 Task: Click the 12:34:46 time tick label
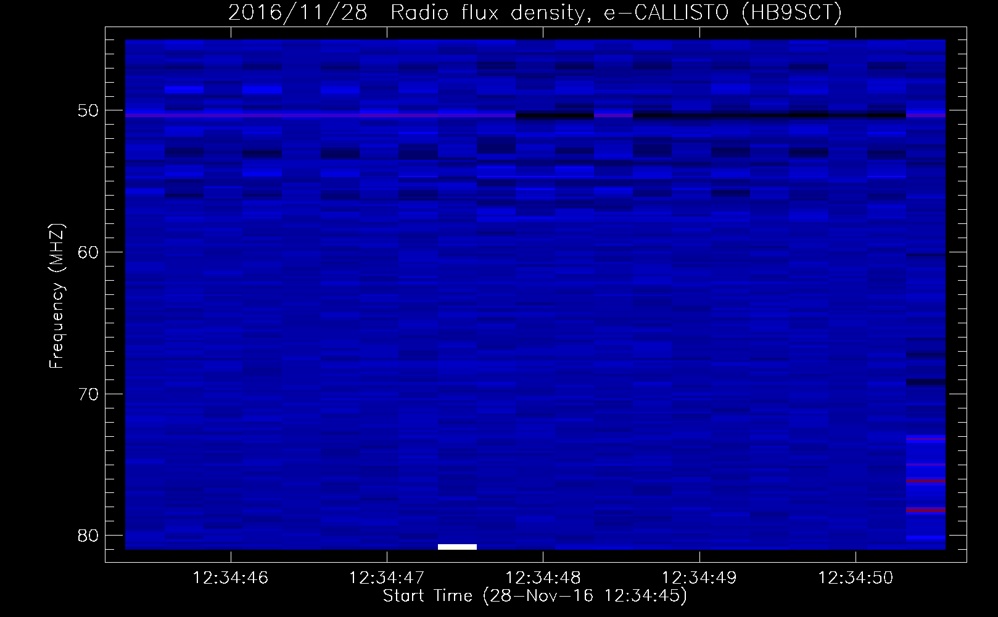(231, 578)
